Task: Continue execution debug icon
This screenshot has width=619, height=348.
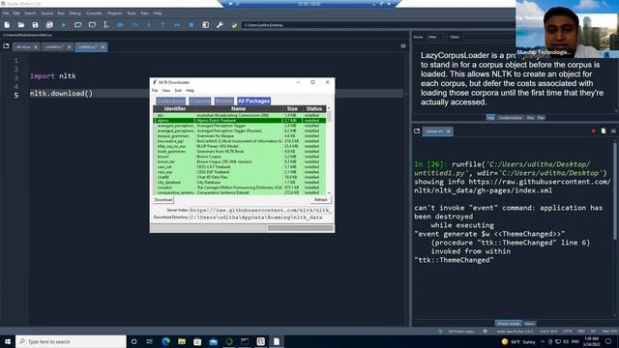Action: pos(177,25)
